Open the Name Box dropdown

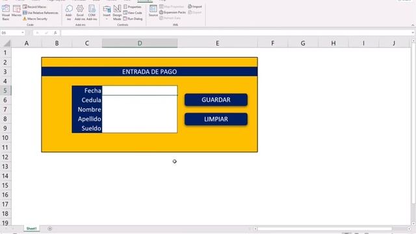point(23,33)
